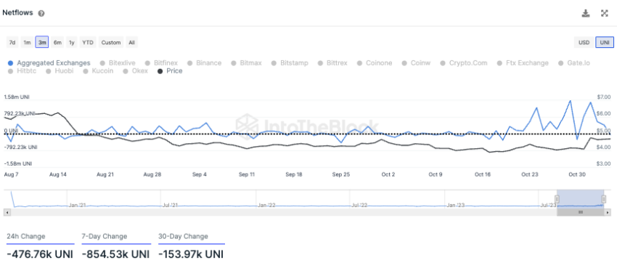
Task: Toggle Binance series visibility
Action: click(204, 63)
